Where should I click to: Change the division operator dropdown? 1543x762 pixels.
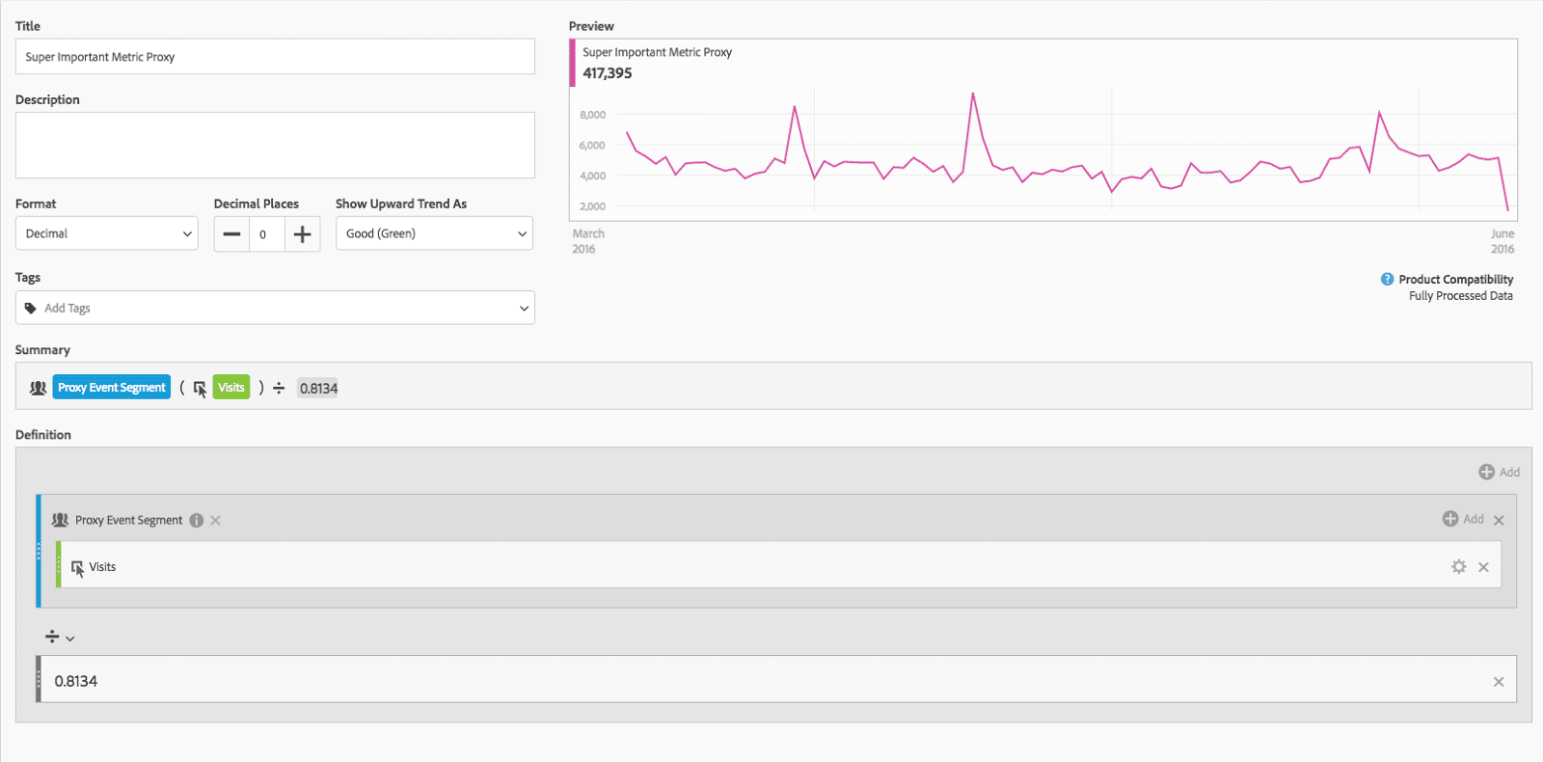point(59,637)
